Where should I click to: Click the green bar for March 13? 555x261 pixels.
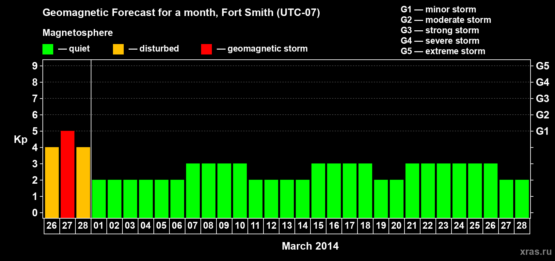point(287,199)
